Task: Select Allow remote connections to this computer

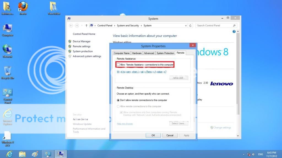Action: [x=118, y=106]
